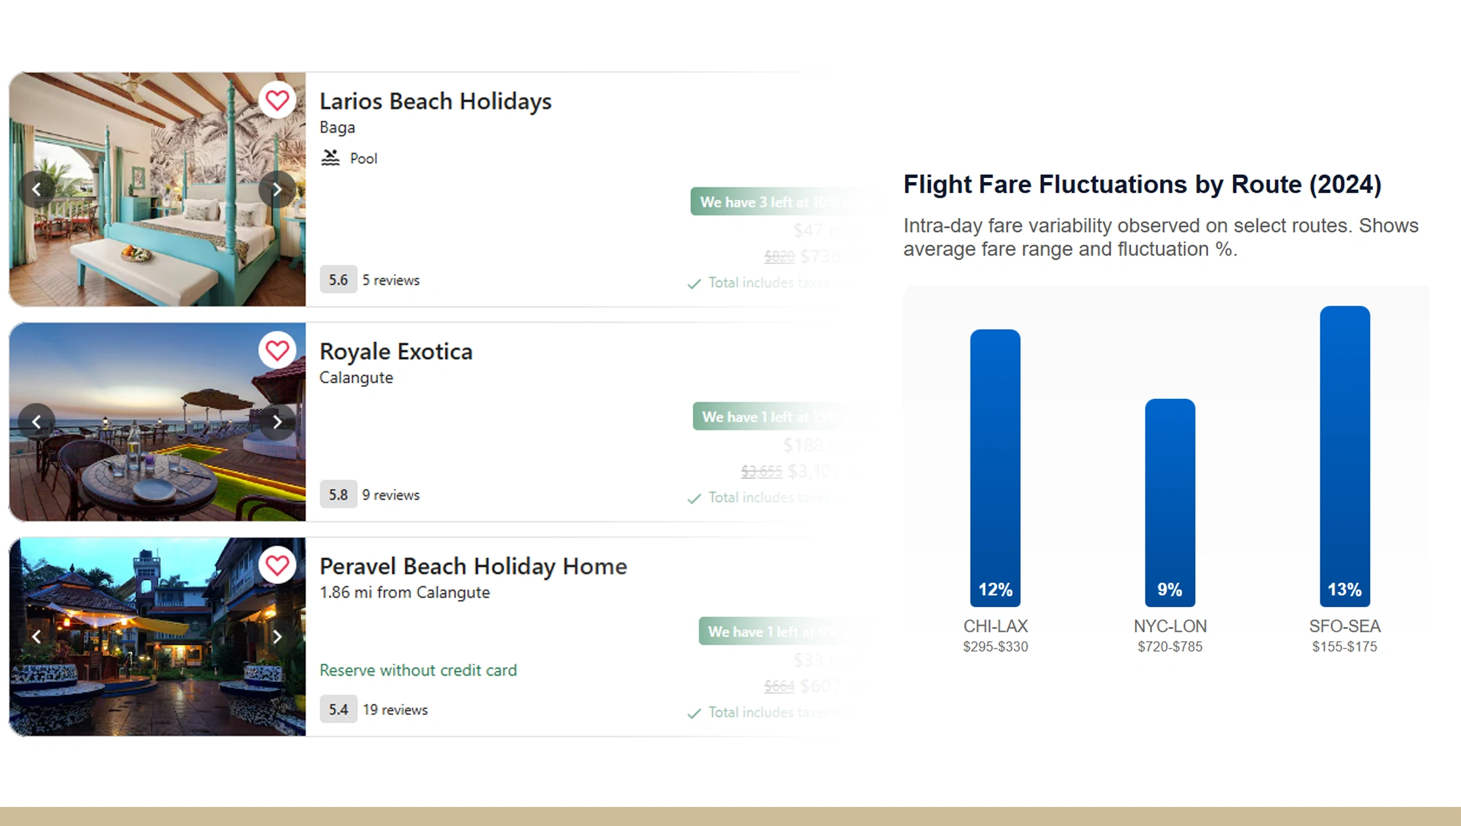Image resolution: width=1461 pixels, height=826 pixels.
Task: Click checkmark beside Larios taxes note
Action: pyautogui.click(x=694, y=283)
